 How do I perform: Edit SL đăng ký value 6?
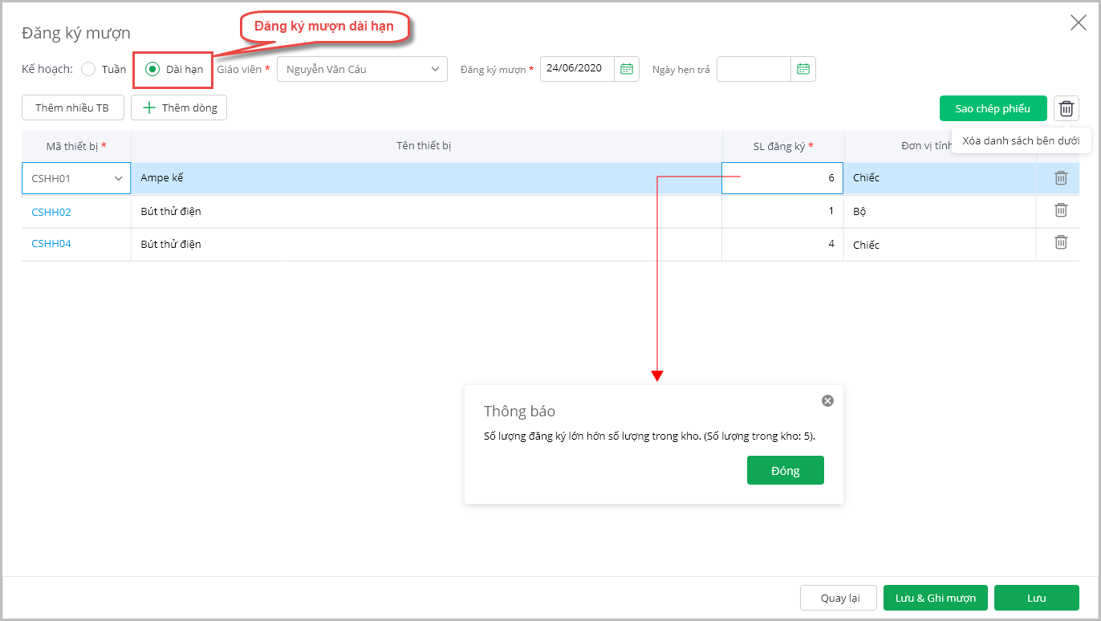tap(782, 178)
